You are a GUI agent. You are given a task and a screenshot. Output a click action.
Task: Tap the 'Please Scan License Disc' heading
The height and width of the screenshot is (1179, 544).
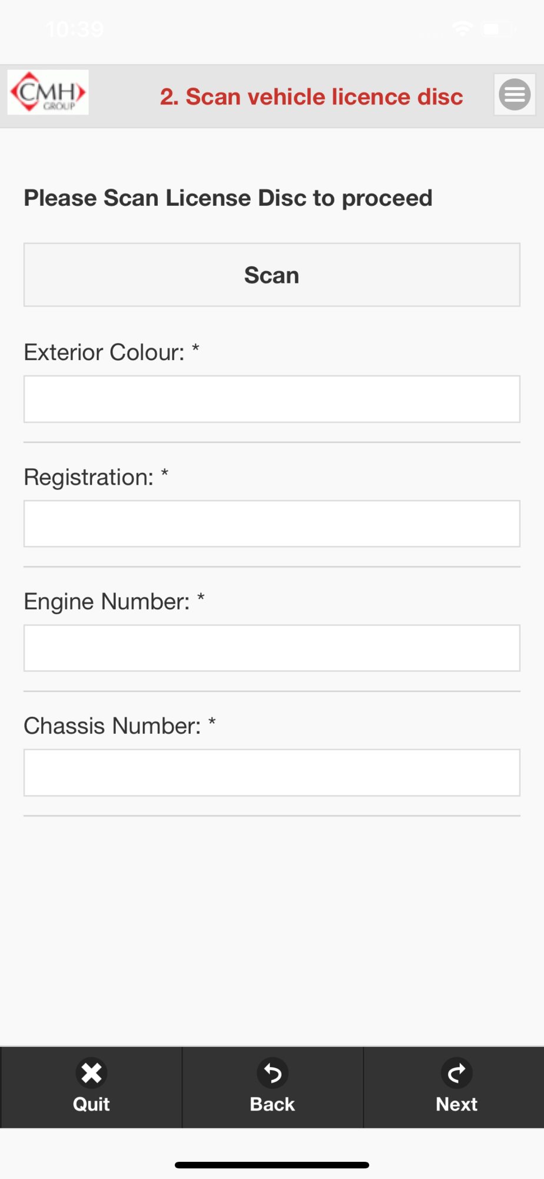tap(228, 198)
